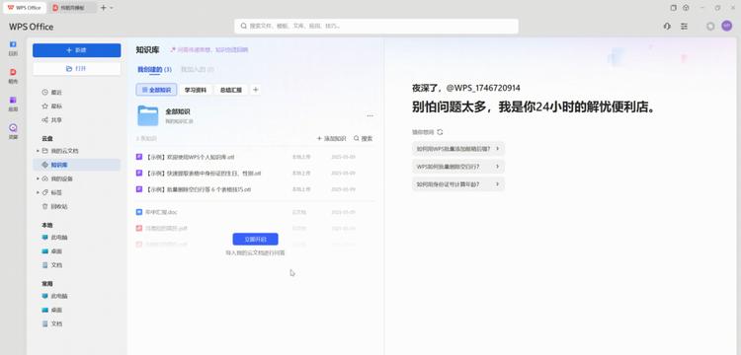Image resolution: width=741 pixels, height=355 pixels.
Task: Select the 全部知识 category chip
Action: coord(156,90)
